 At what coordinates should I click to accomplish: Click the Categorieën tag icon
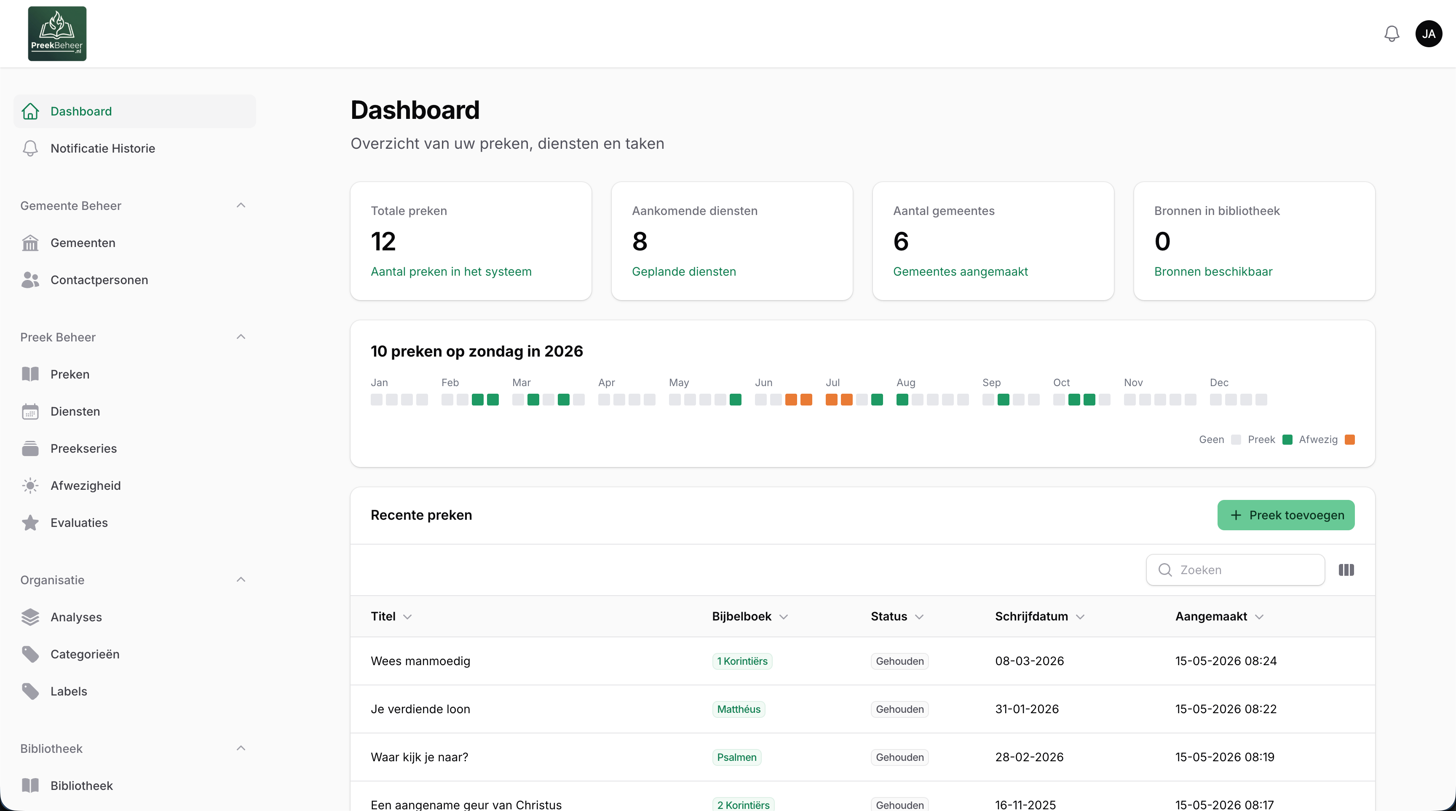tap(30, 654)
